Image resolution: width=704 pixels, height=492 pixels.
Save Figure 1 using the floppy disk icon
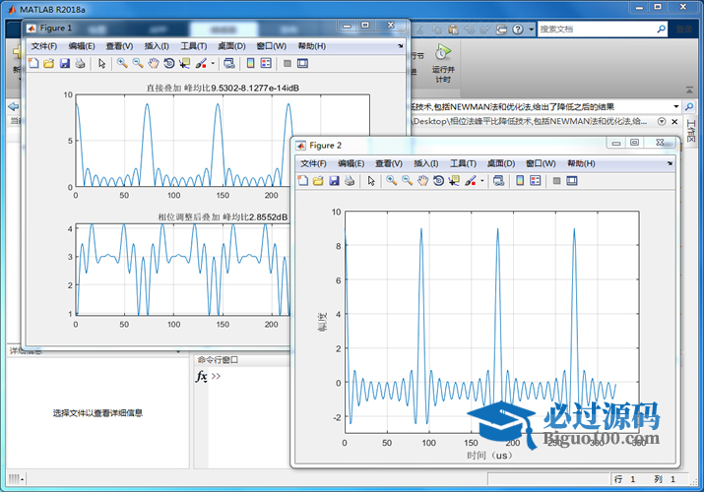tap(65, 63)
